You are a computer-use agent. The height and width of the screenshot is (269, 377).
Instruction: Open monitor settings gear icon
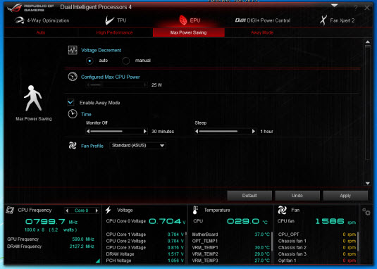point(366,212)
